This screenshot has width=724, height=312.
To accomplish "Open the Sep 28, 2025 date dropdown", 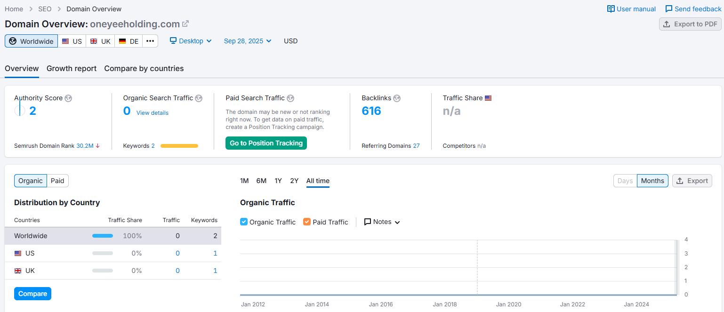I will click(248, 41).
